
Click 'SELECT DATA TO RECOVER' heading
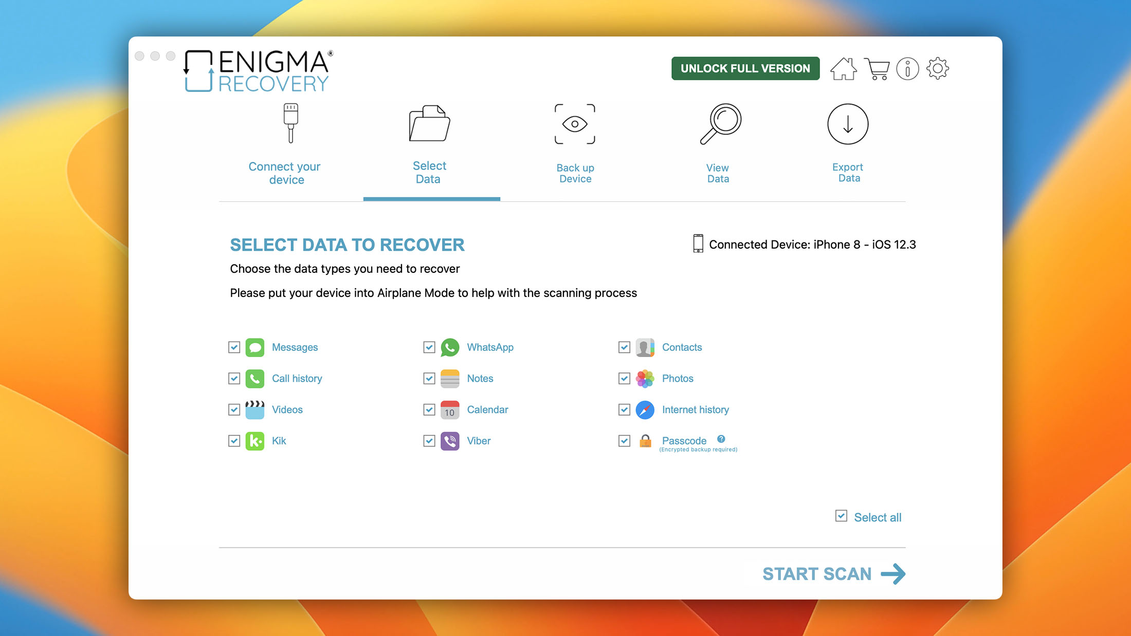[347, 245]
